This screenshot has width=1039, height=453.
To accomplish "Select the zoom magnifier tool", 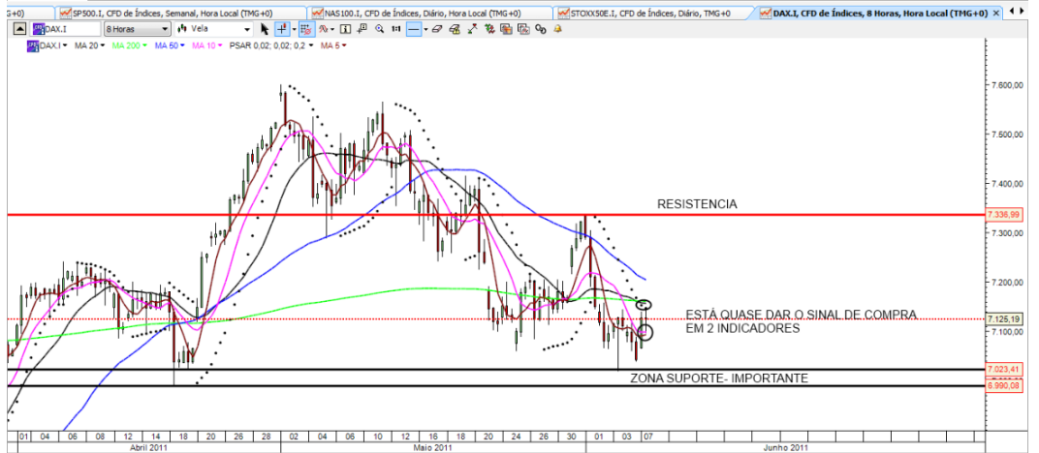I will (380, 28).
